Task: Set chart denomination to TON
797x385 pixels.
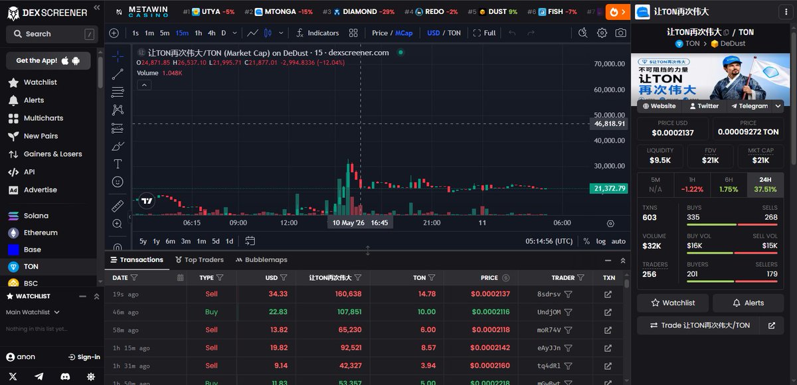Action: pos(454,33)
